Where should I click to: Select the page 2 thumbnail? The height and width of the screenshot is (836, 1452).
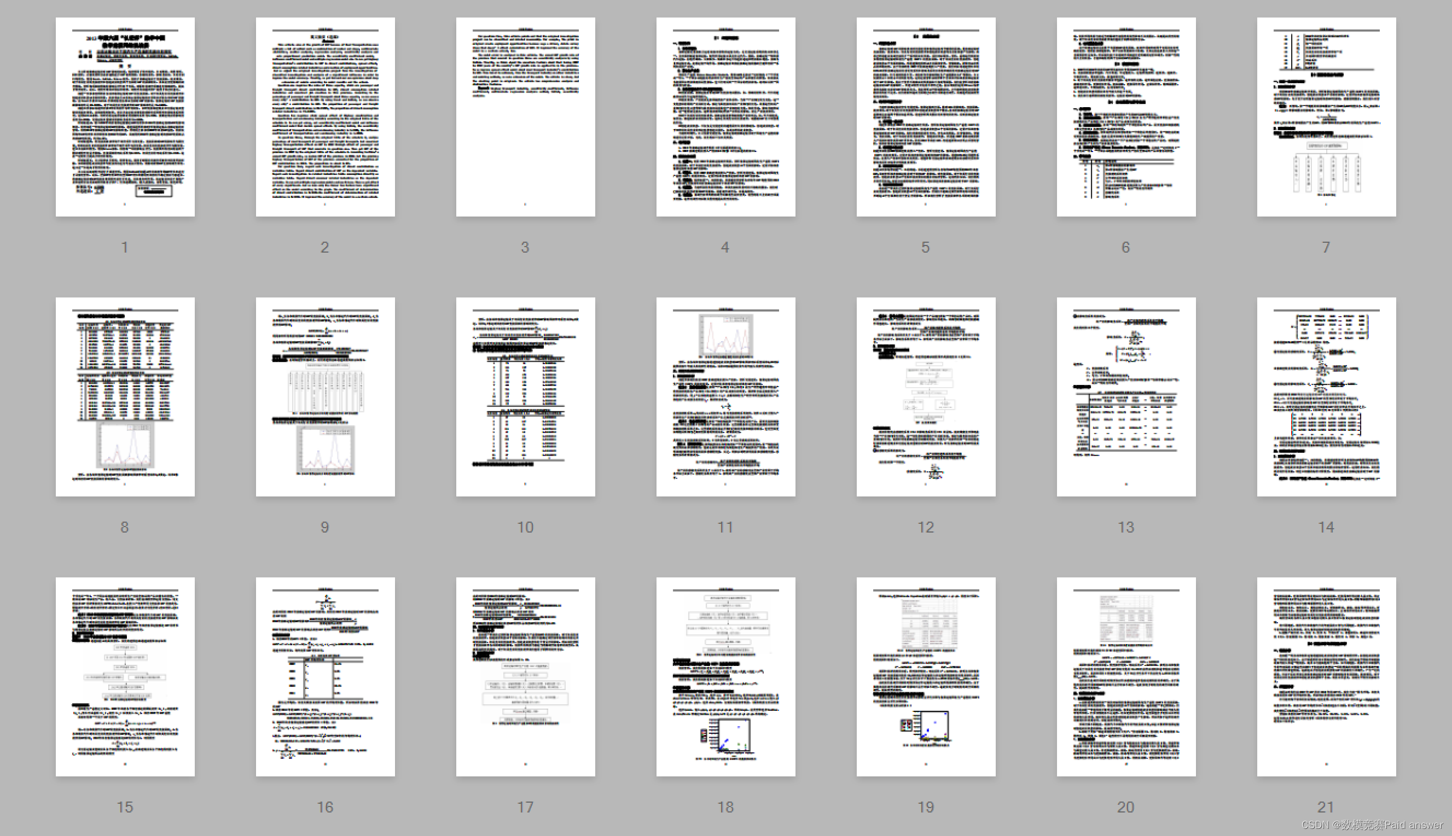(x=325, y=116)
